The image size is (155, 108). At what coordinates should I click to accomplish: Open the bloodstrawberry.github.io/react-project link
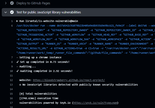click(x=69, y=80)
